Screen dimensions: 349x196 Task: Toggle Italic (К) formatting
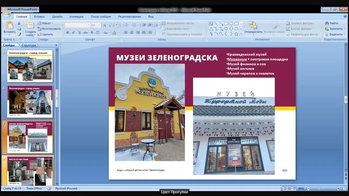tap(74, 33)
